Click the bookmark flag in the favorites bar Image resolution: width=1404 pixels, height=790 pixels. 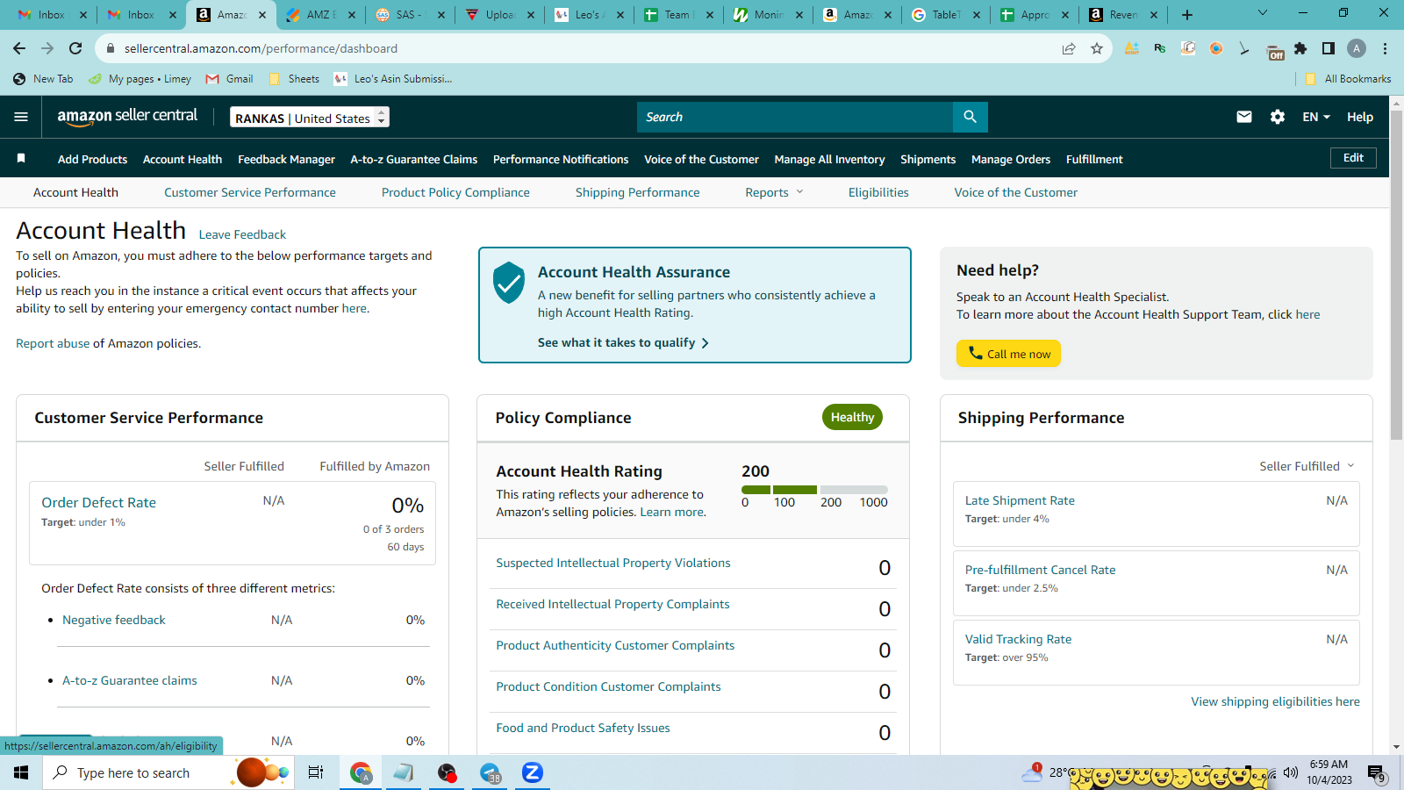[x=21, y=159]
